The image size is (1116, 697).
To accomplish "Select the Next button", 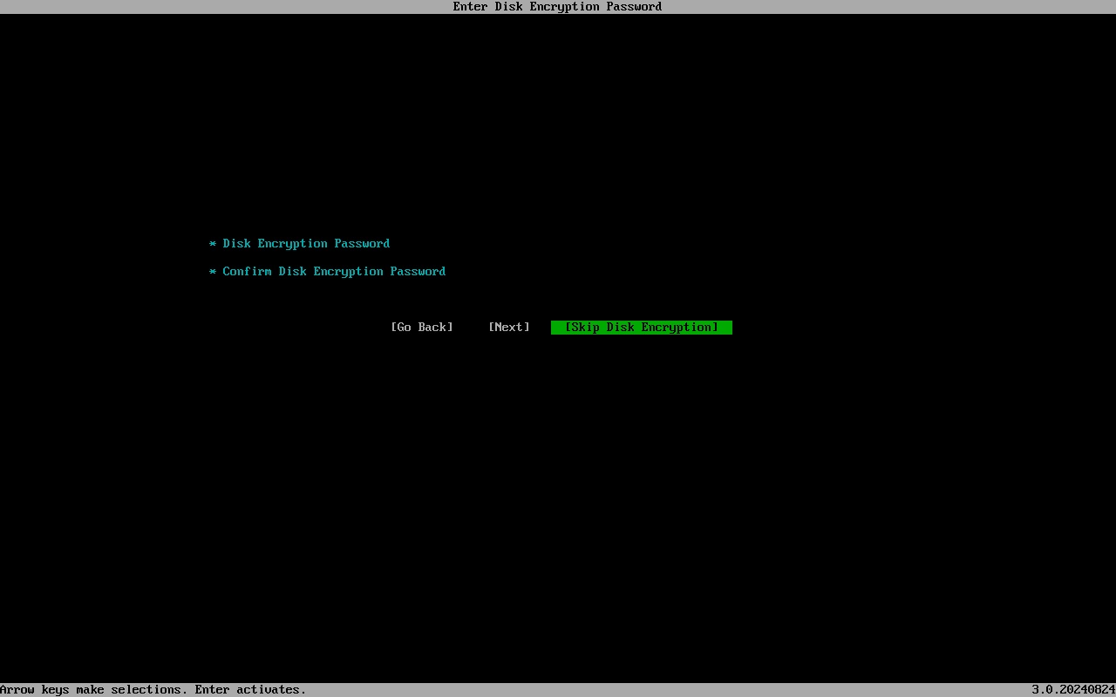I will point(509,328).
